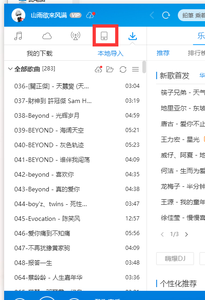
Task: Play new song 唐古 爱你不止
Action: [183, 124]
